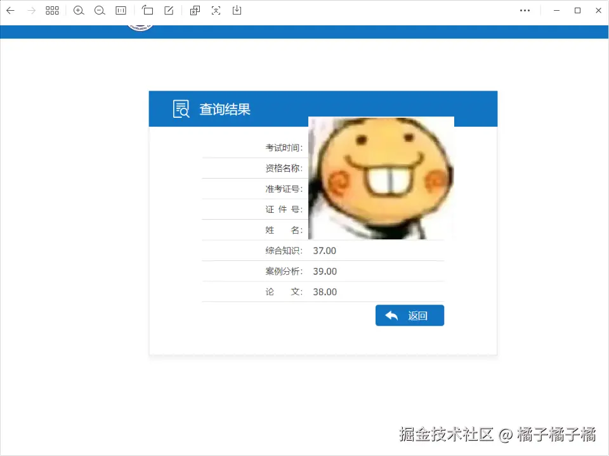Minimize the viewer window

556,10
